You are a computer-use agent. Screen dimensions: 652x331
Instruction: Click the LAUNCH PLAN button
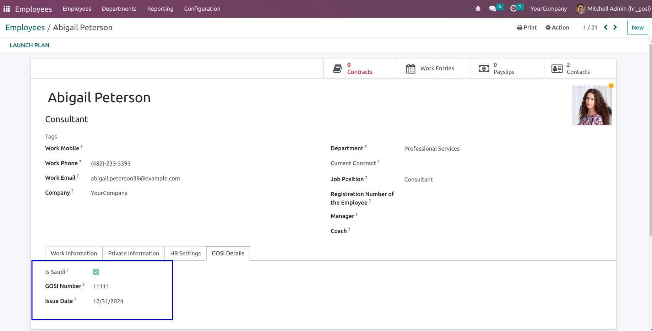(29, 45)
